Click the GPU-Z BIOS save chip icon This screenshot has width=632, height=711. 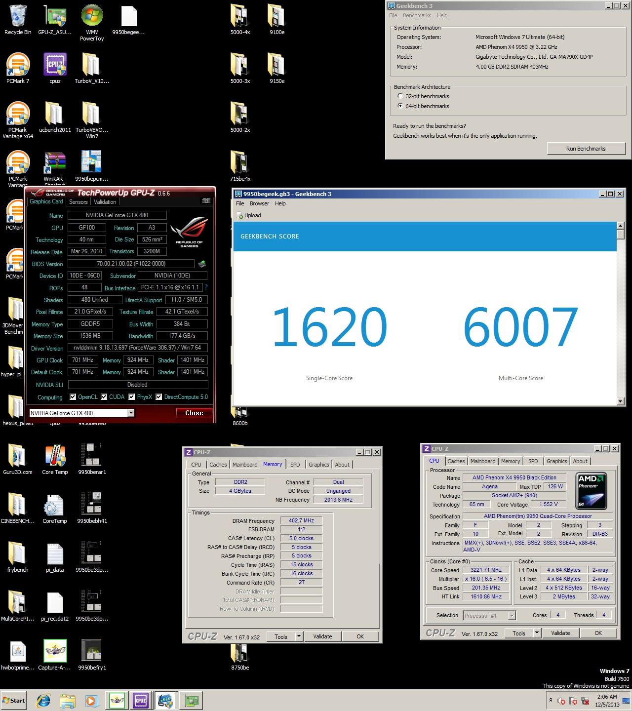pos(202,264)
